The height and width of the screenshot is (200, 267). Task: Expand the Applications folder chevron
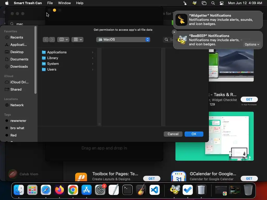point(93,52)
